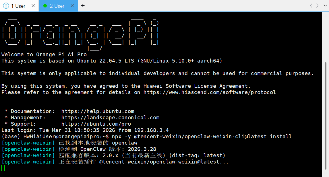Close the 2 User session tab
The height and width of the screenshot is (177, 329).
(x=72, y=6)
